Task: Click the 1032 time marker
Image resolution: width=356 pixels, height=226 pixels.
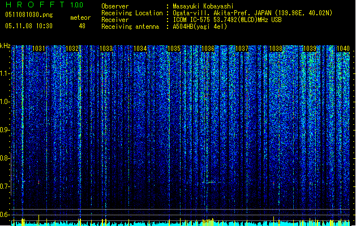Action: pyautogui.click(x=72, y=49)
